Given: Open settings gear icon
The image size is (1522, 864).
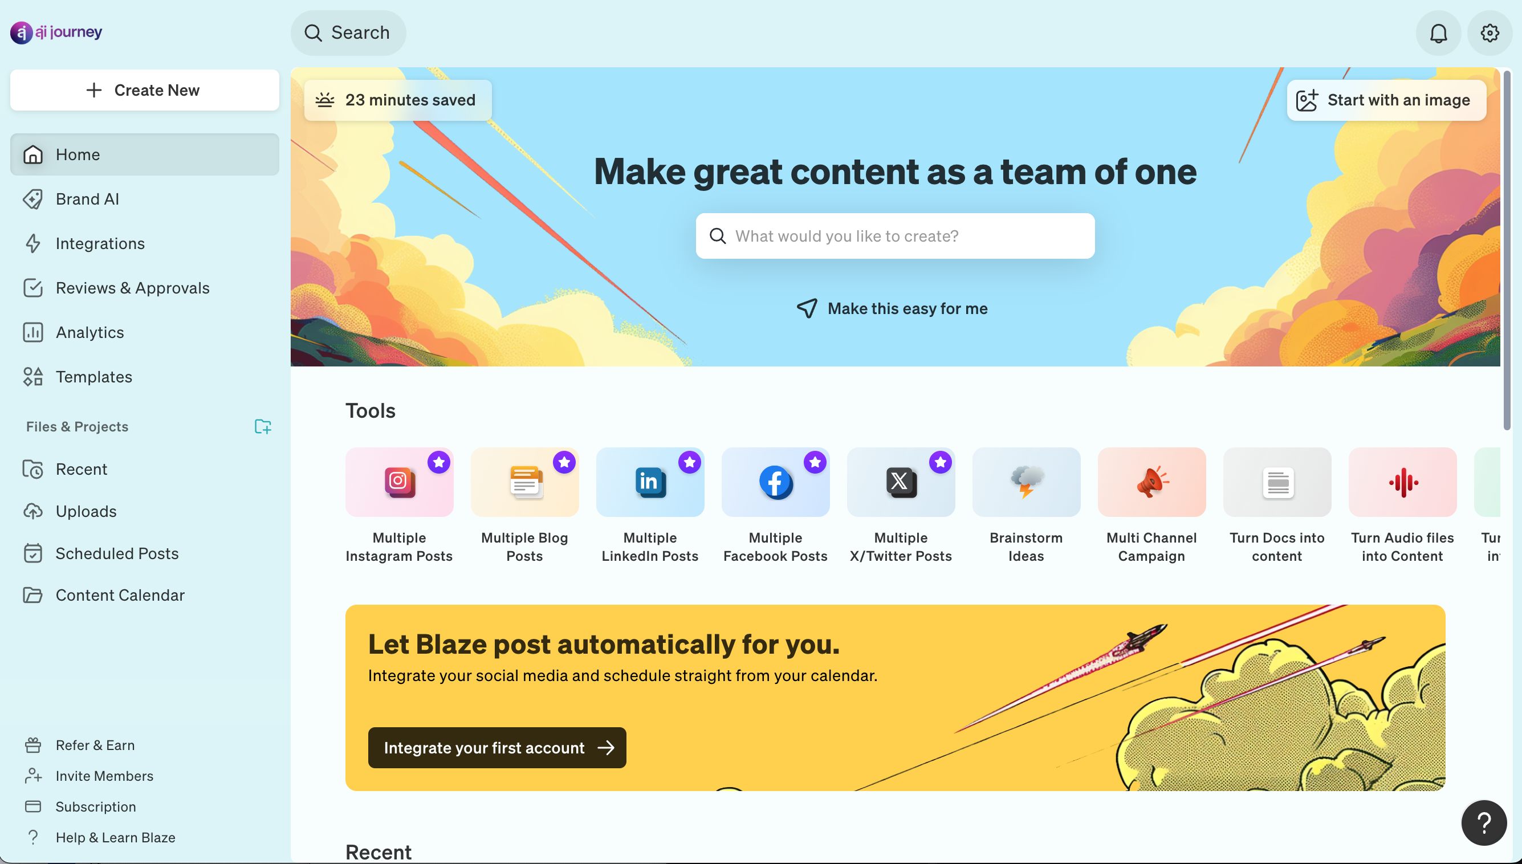Looking at the screenshot, I should tap(1490, 33).
